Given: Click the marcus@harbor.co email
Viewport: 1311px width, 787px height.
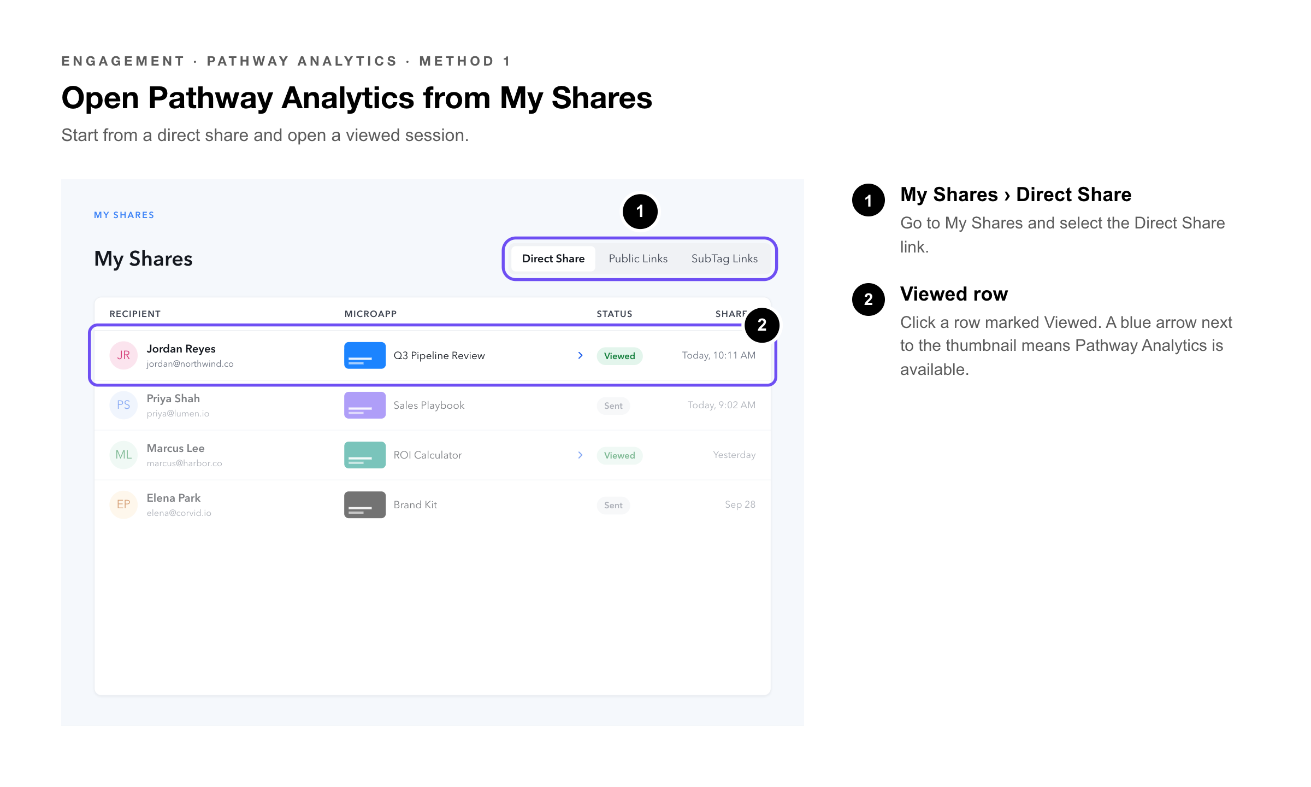Looking at the screenshot, I should point(184,463).
